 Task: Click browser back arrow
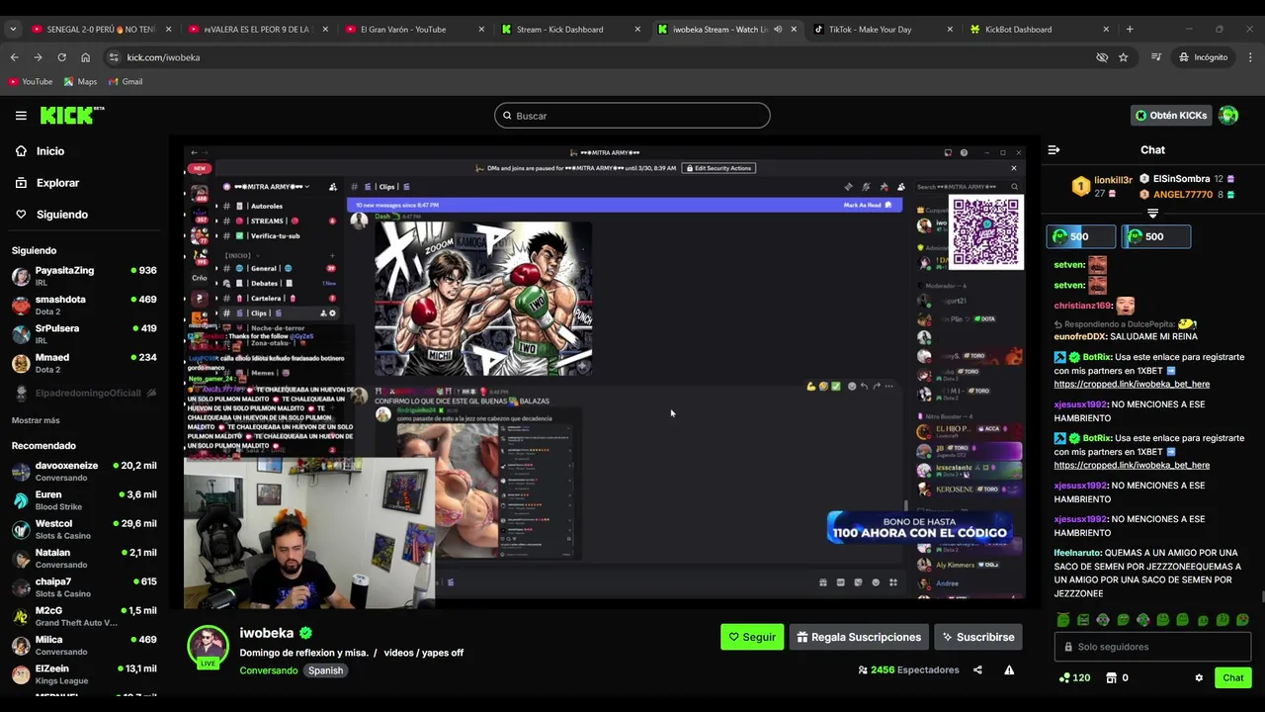click(14, 57)
